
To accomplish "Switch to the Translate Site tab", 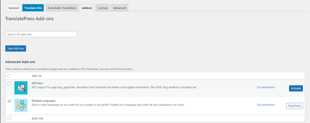I will coord(33,8).
